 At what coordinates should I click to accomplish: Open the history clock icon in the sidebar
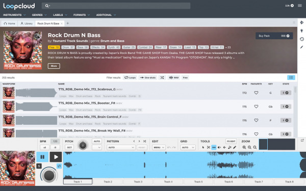(x=302, y=39)
